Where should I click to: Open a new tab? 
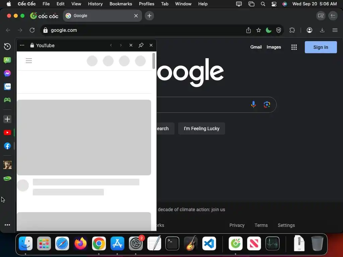[149, 16]
